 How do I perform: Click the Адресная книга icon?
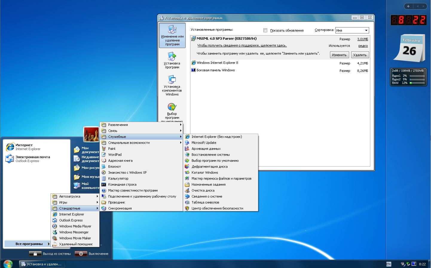click(104, 161)
